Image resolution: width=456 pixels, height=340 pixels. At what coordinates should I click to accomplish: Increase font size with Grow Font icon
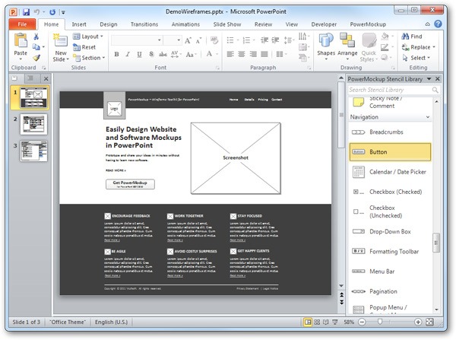188,40
